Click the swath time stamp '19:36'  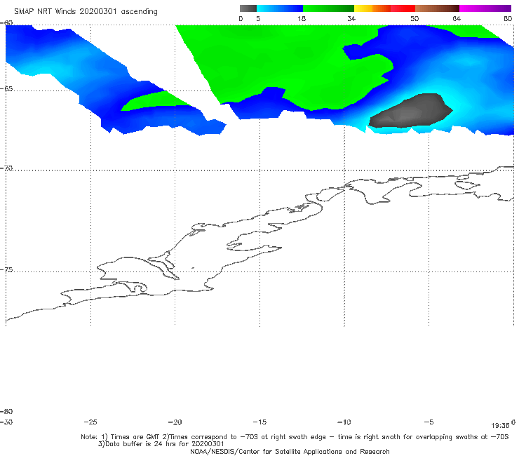pyautogui.click(x=500, y=426)
